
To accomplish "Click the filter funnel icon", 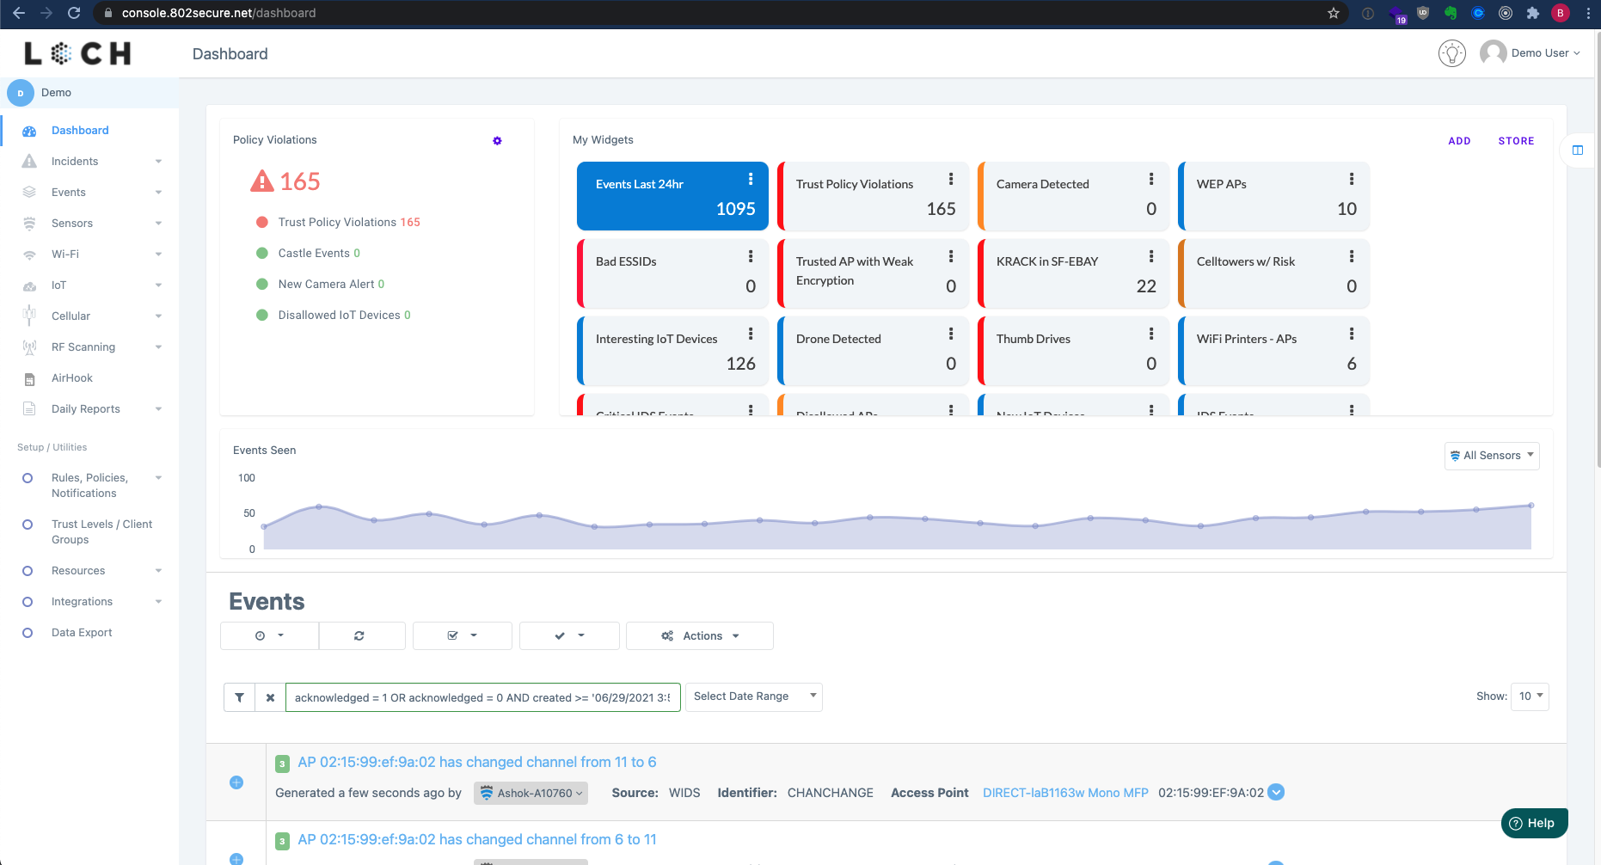I will 239,697.
